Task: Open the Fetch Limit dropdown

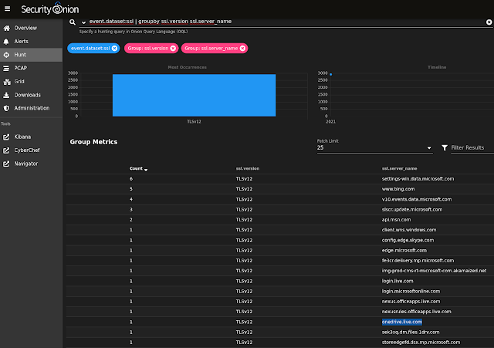Action: (x=374, y=147)
